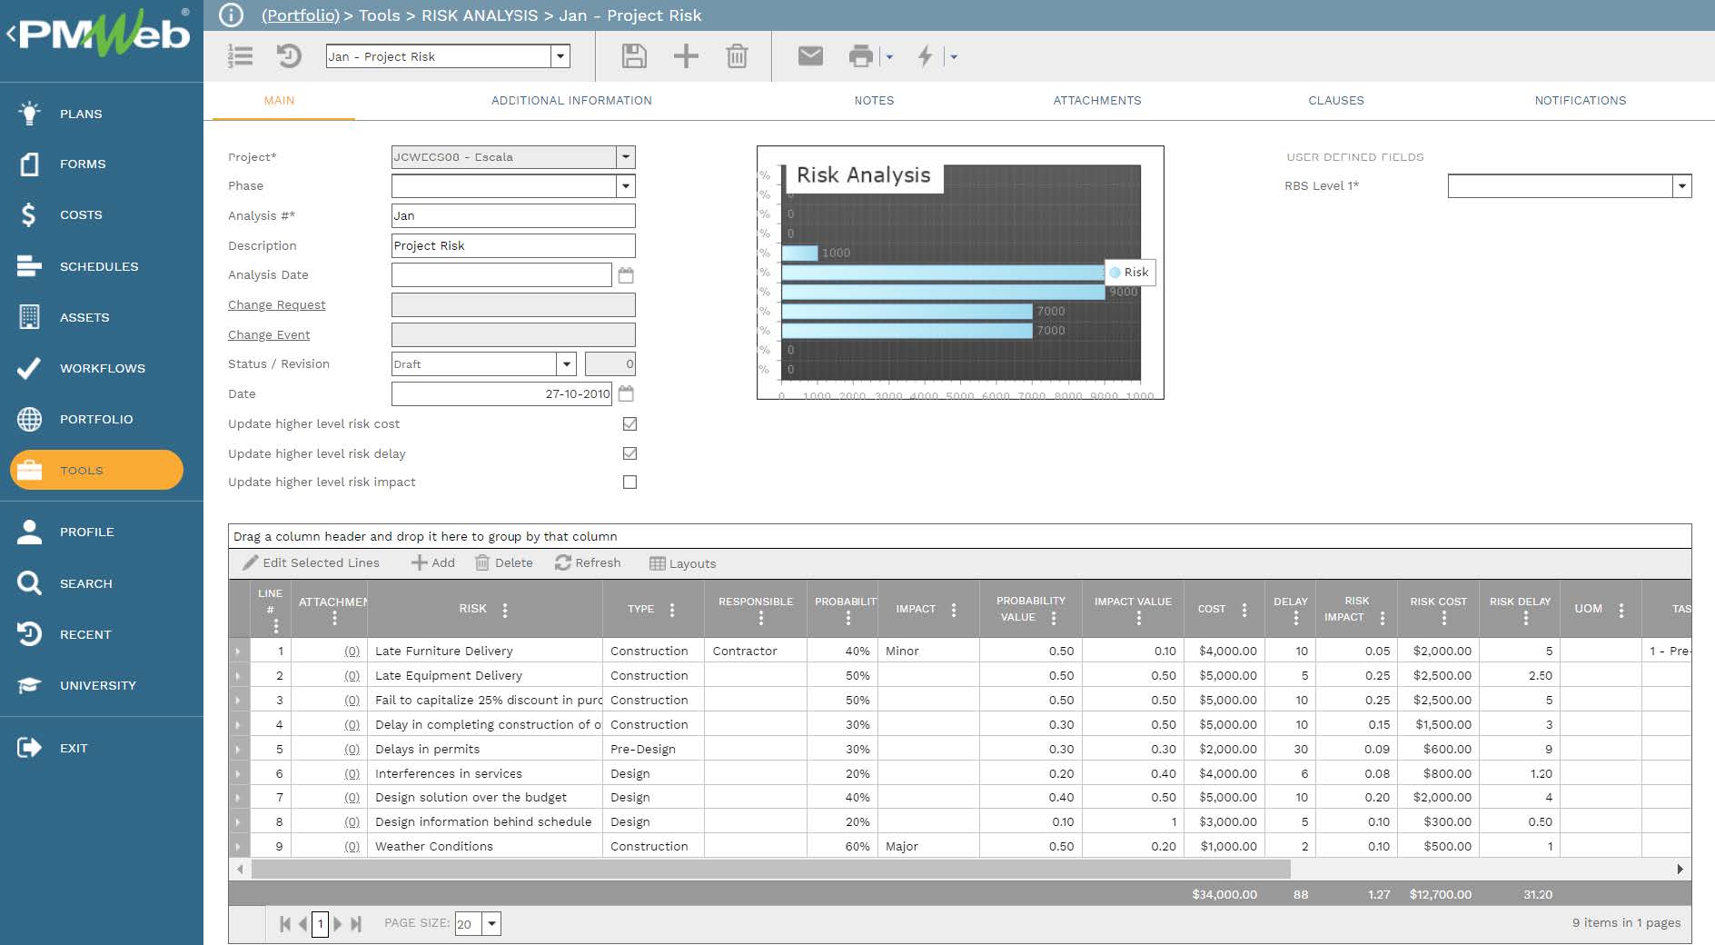Click the info icon beside Portfolio breadcrumb

(232, 15)
